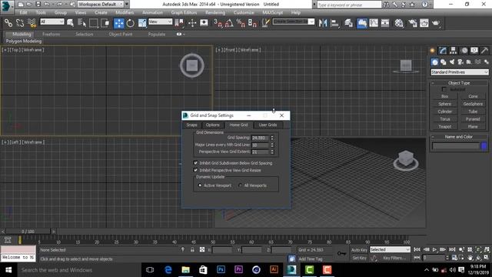The height and width of the screenshot is (277, 492).
Task: Click the Render Production teapot icon
Action: point(436,23)
